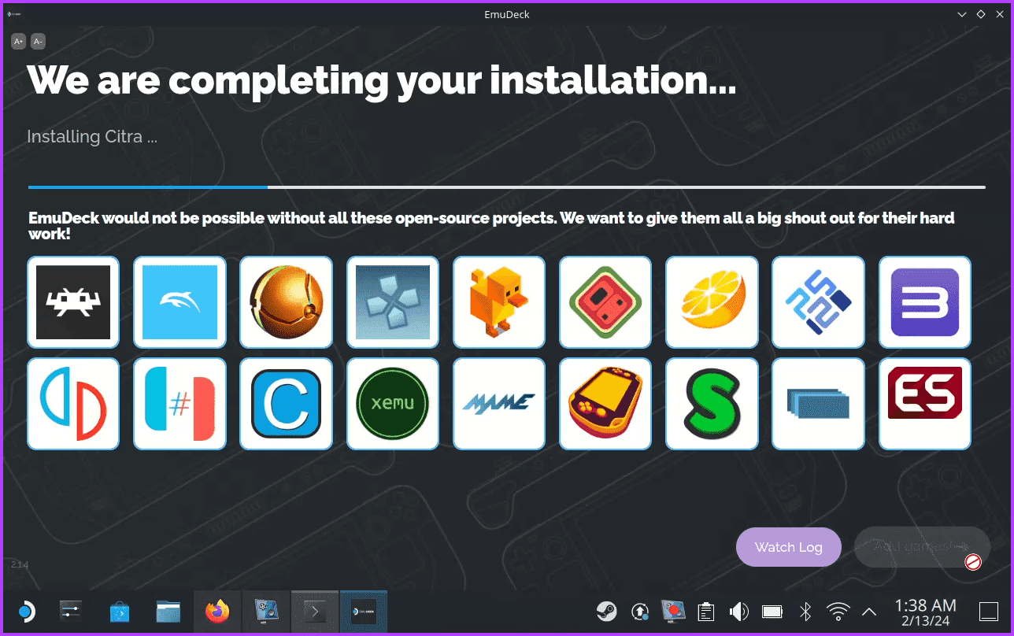This screenshot has height=636, width=1014.
Task: Select the EmuDeck task in taskbar
Action: (x=364, y=612)
